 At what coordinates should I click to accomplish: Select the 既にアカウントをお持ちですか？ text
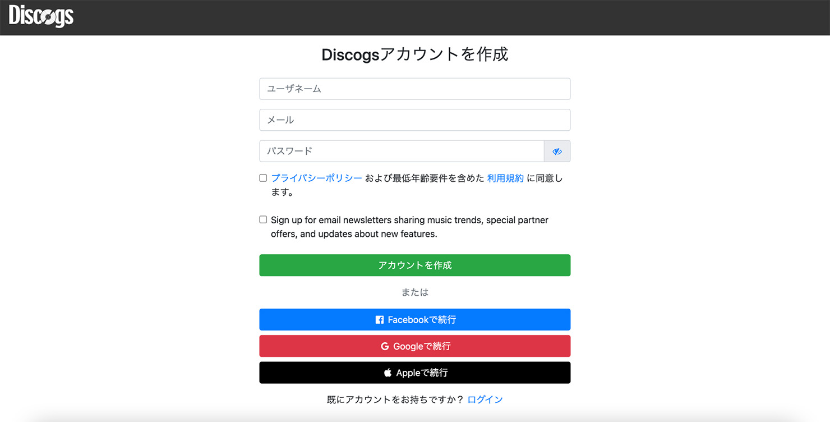point(395,400)
